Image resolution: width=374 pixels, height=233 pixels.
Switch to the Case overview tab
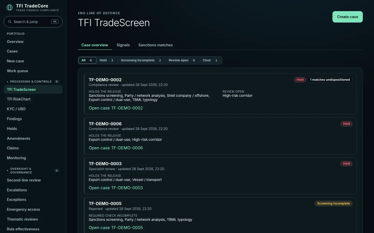pyautogui.click(x=95, y=45)
